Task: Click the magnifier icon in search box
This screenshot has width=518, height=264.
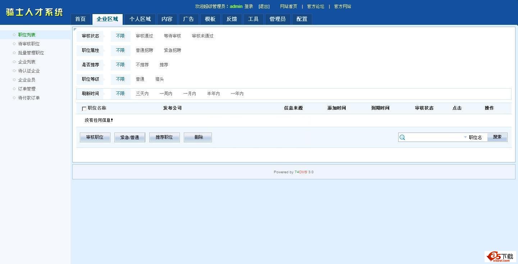Action: pyautogui.click(x=403, y=137)
